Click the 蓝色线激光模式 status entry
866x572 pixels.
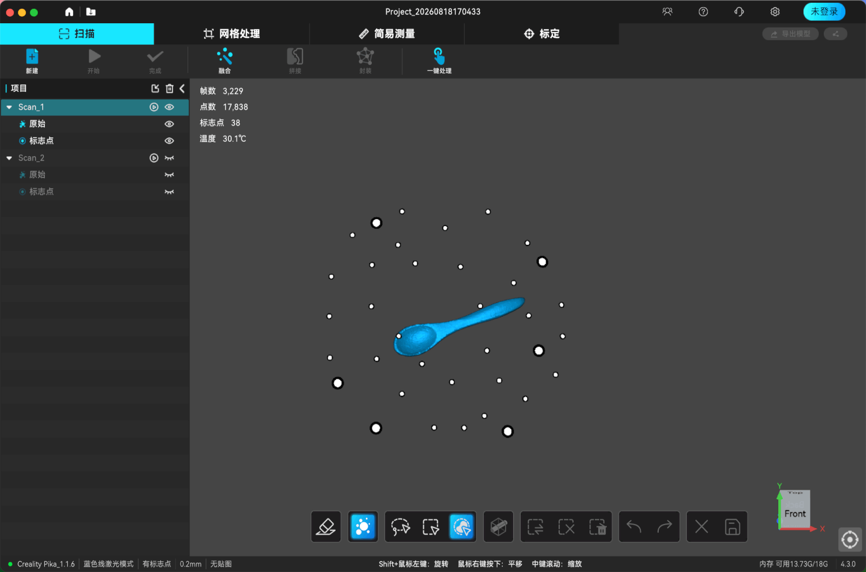(x=108, y=564)
